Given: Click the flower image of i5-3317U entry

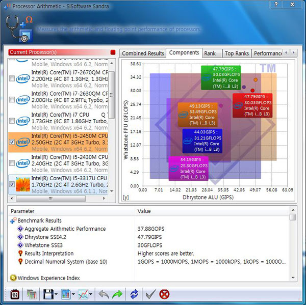Looking at the screenshot, I should click(x=23, y=184).
